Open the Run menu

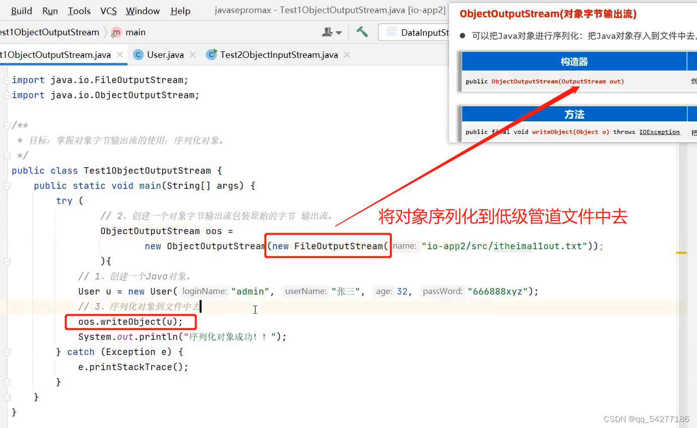50,11
